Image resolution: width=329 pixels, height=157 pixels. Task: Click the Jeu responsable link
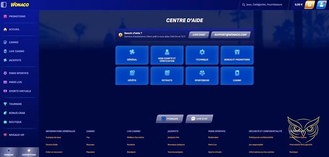(x=256, y=145)
